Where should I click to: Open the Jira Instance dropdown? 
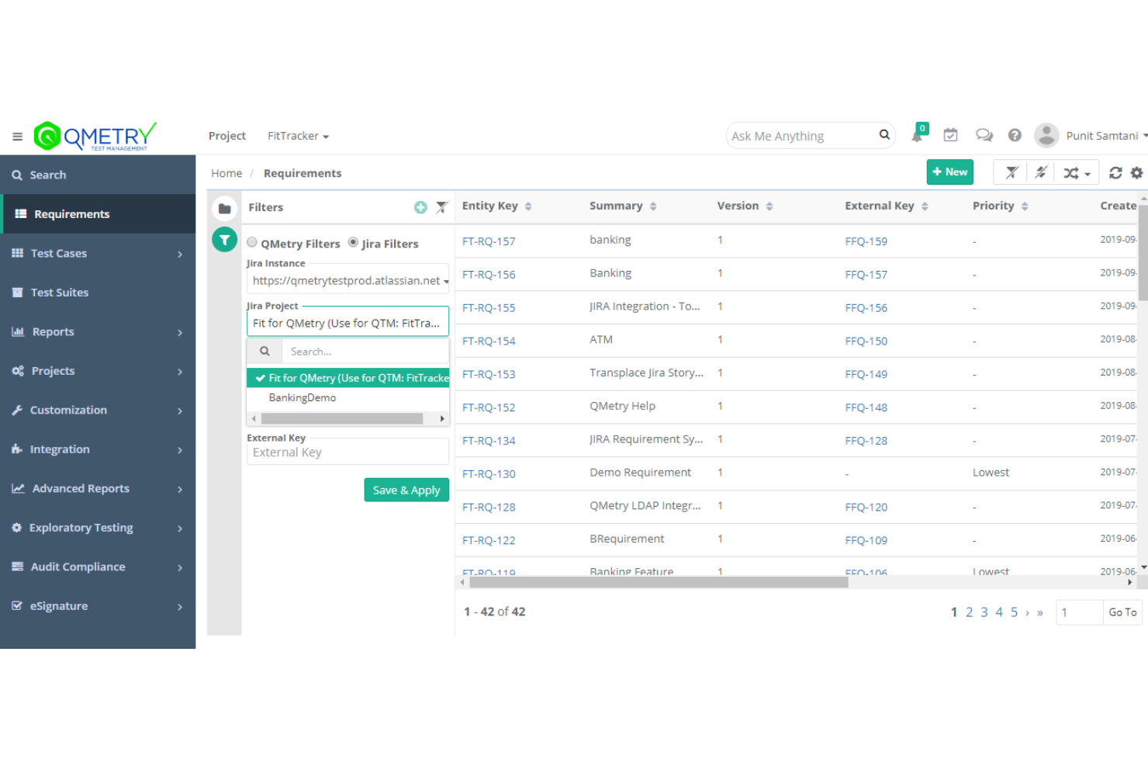coord(348,280)
